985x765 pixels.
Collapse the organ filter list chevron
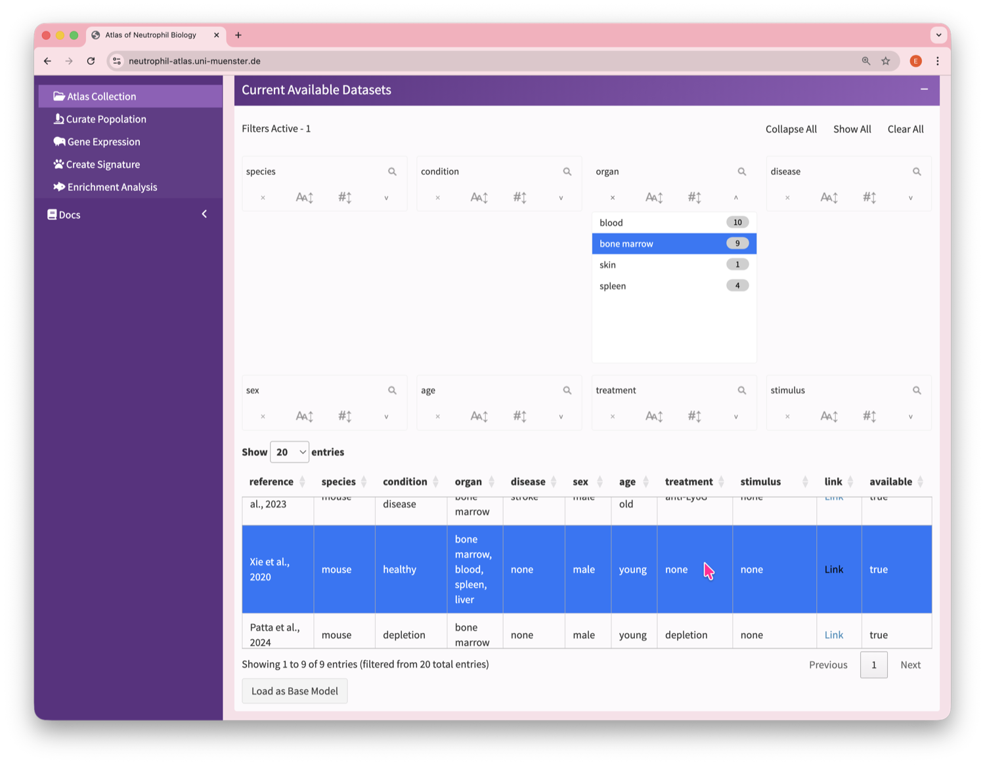click(x=735, y=197)
